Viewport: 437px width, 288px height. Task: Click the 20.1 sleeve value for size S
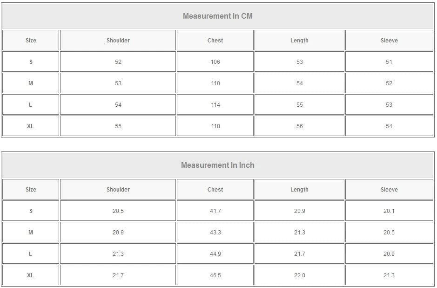click(389, 211)
